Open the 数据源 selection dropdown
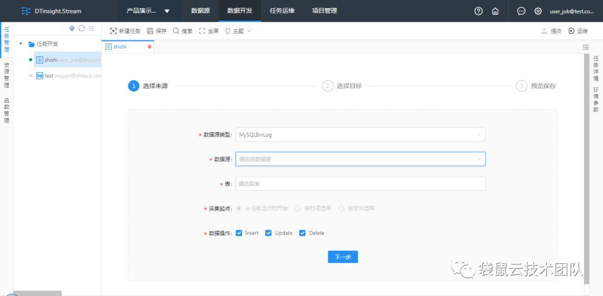The height and width of the screenshot is (296, 603). coord(360,159)
